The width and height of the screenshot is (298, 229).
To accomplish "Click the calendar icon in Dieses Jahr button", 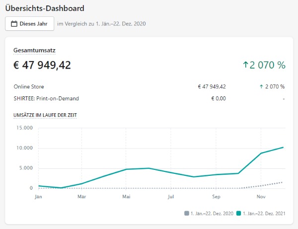I will [14, 23].
